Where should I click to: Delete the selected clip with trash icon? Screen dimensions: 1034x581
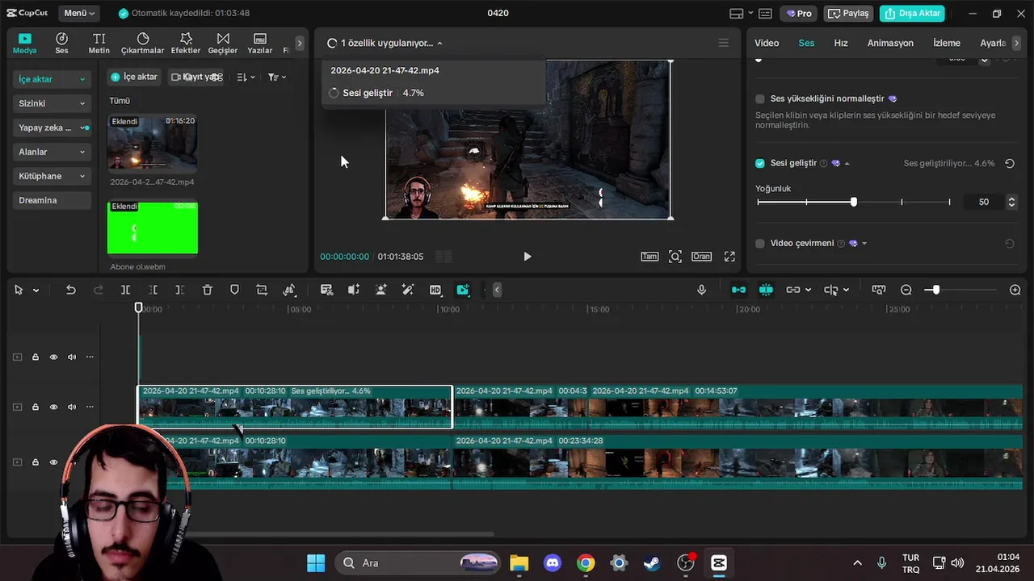(x=207, y=290)
